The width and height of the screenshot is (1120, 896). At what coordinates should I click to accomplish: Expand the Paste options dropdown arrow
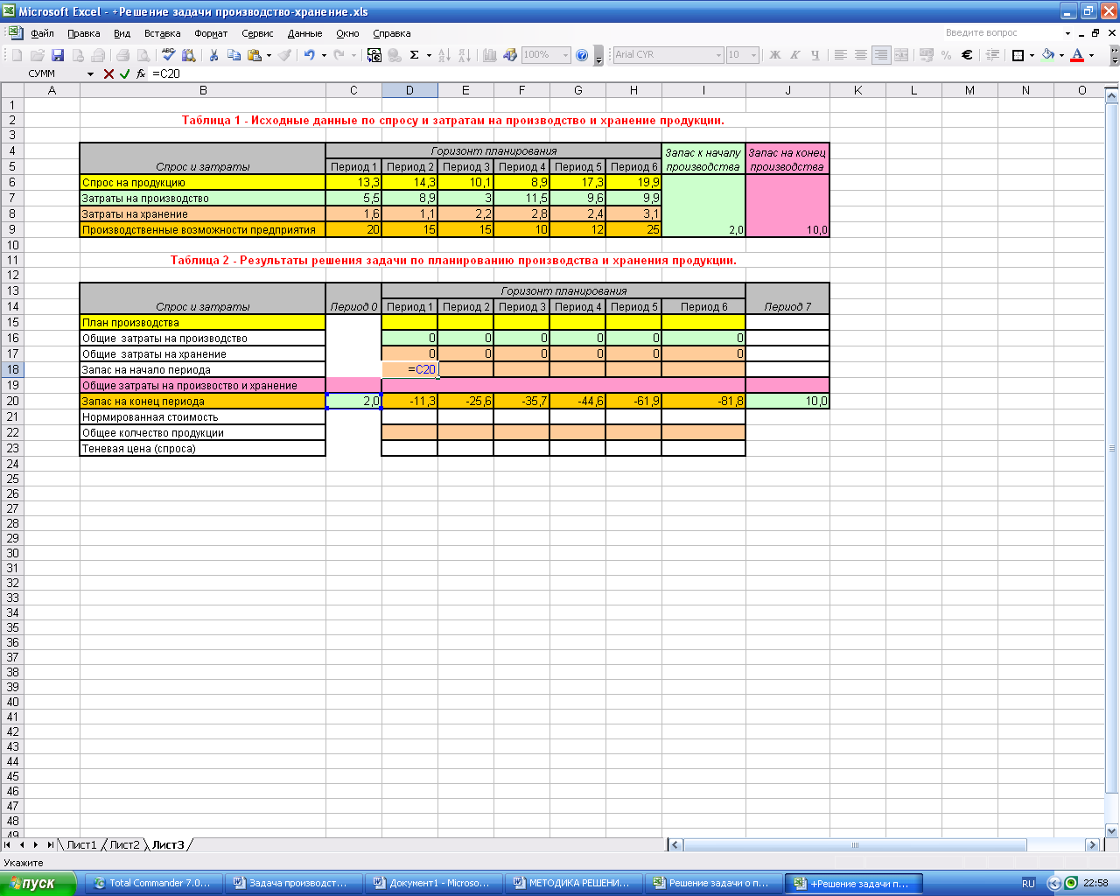coord(269,55)
